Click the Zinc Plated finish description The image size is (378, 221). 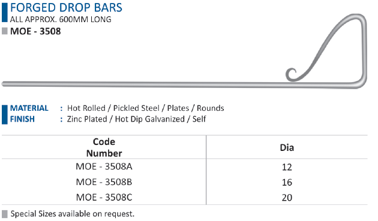pyautogui.click(x=136, y=119)
